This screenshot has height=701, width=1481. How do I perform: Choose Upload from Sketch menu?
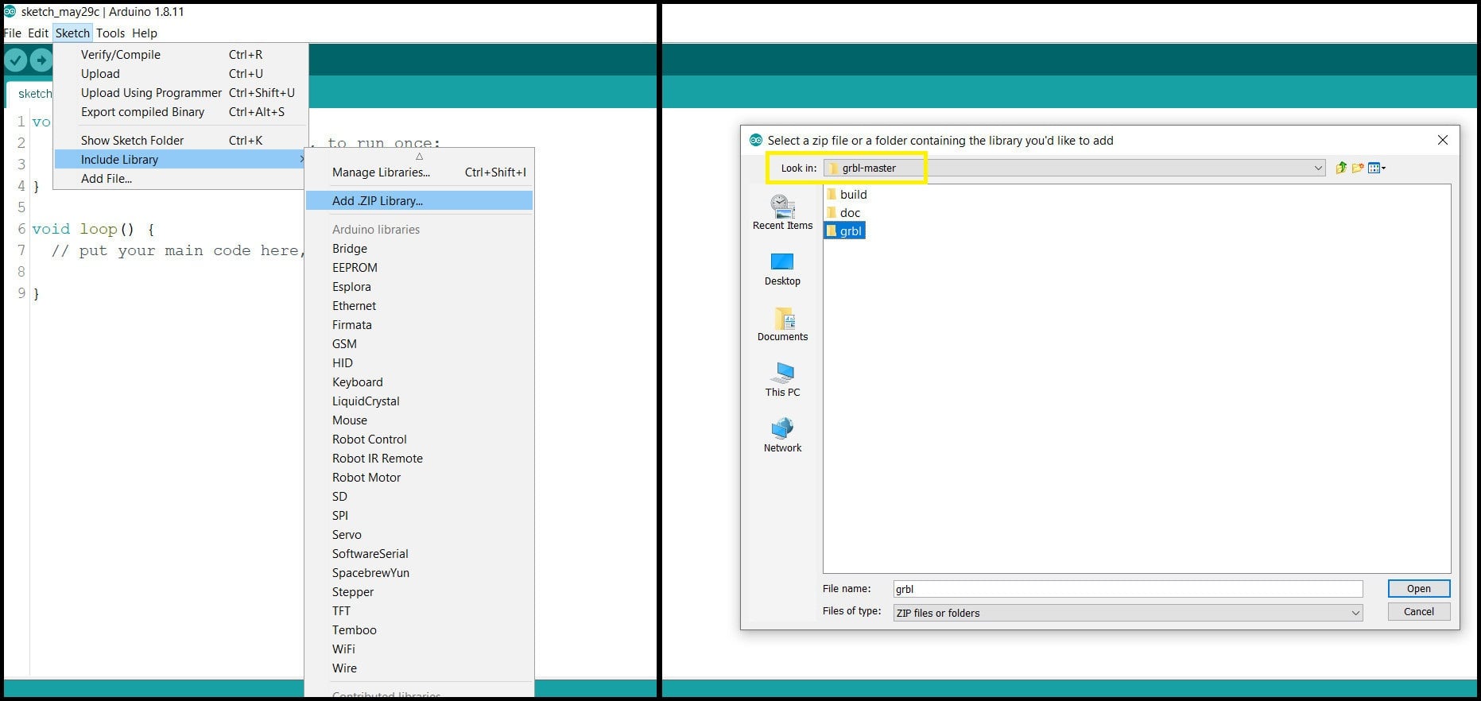pos(180,73)
